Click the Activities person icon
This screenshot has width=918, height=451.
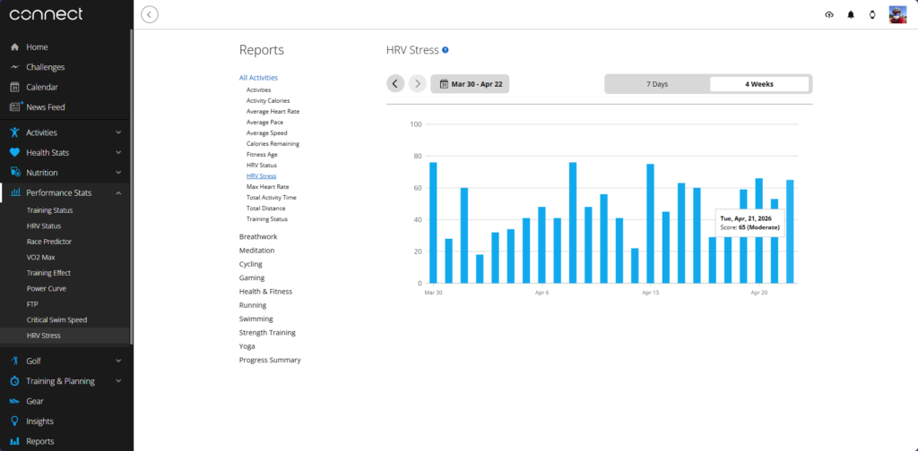[14, 132]
